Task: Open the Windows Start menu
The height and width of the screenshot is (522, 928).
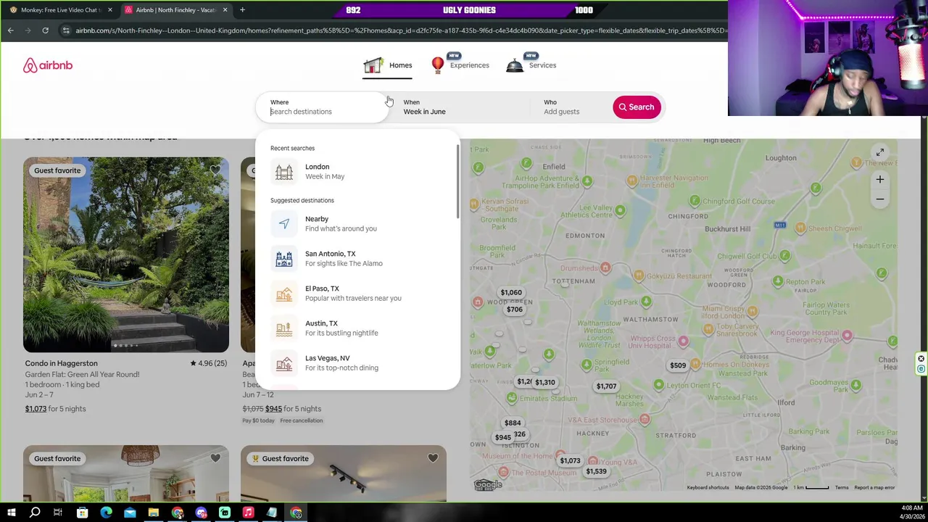Action: pyautogui.click(x=12, y=513)
